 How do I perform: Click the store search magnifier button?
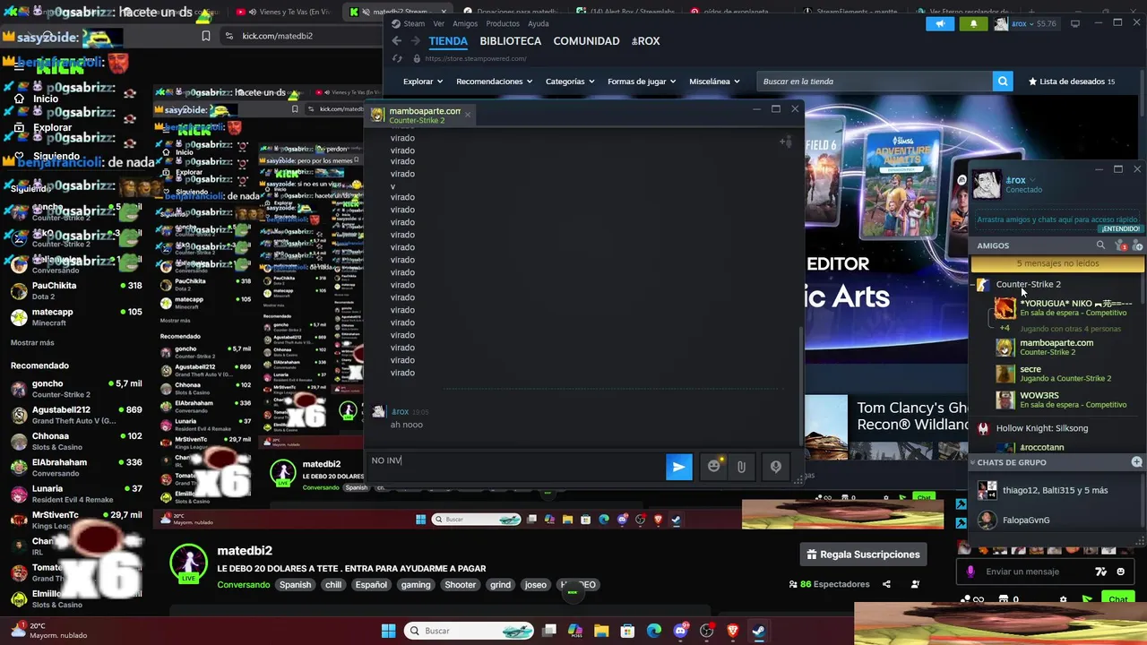(x=1003, y=82)
